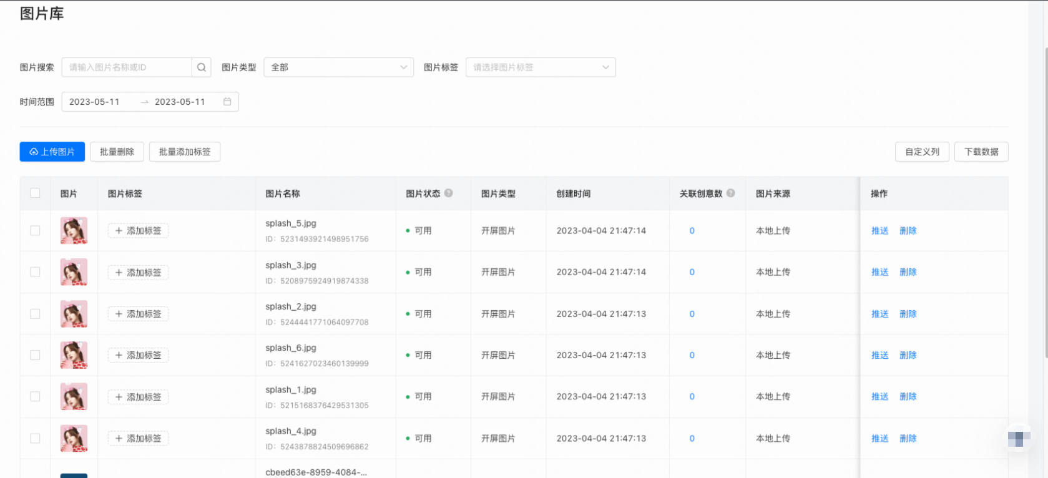Toggle the select-all checkbox in table header

(x=35, y=193)
